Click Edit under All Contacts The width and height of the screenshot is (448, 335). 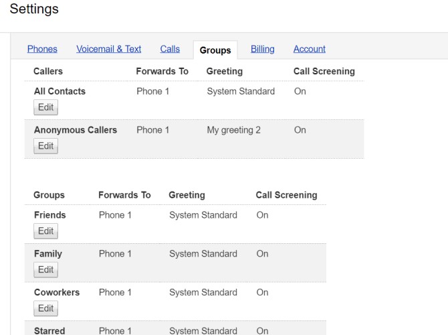tap(45, 107)
